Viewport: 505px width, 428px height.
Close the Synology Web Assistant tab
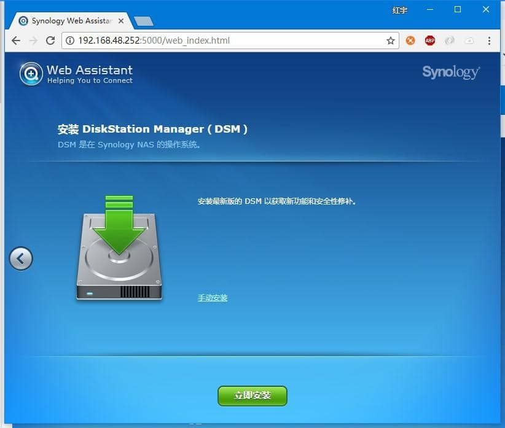[120, 21]
